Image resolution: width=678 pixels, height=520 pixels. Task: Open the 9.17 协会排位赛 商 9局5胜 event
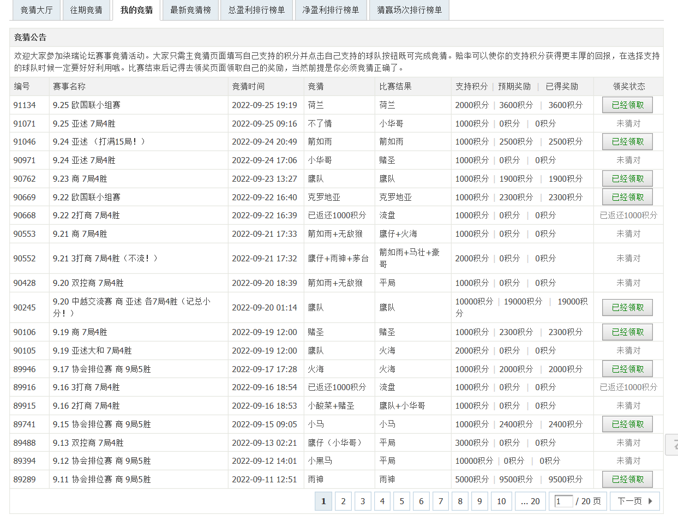point(102,369)
